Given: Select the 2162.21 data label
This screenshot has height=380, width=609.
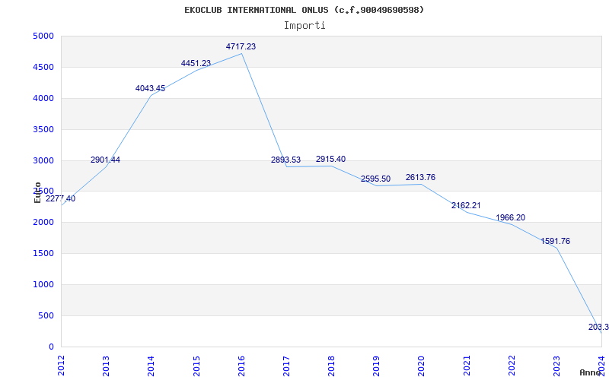Looking at the screenshot, I should coord(466,205).
